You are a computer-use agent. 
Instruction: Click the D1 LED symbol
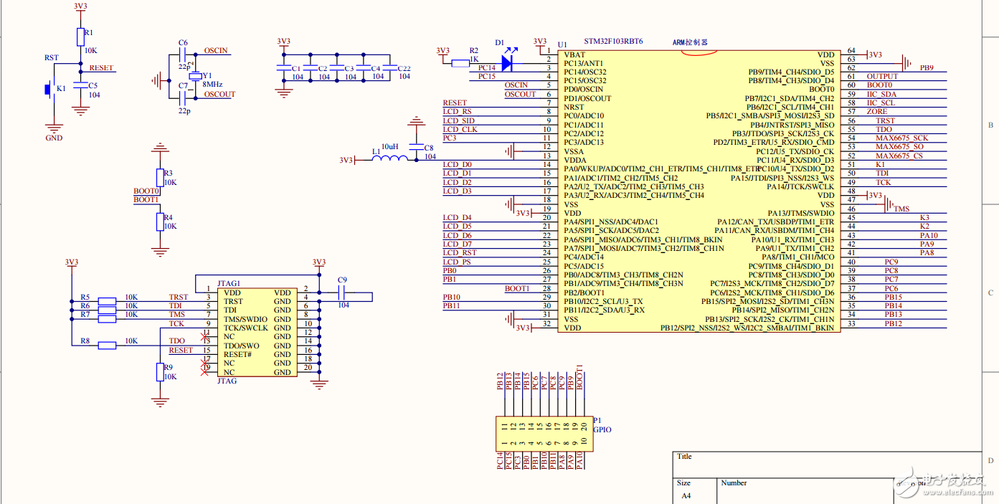pos(506,63)
